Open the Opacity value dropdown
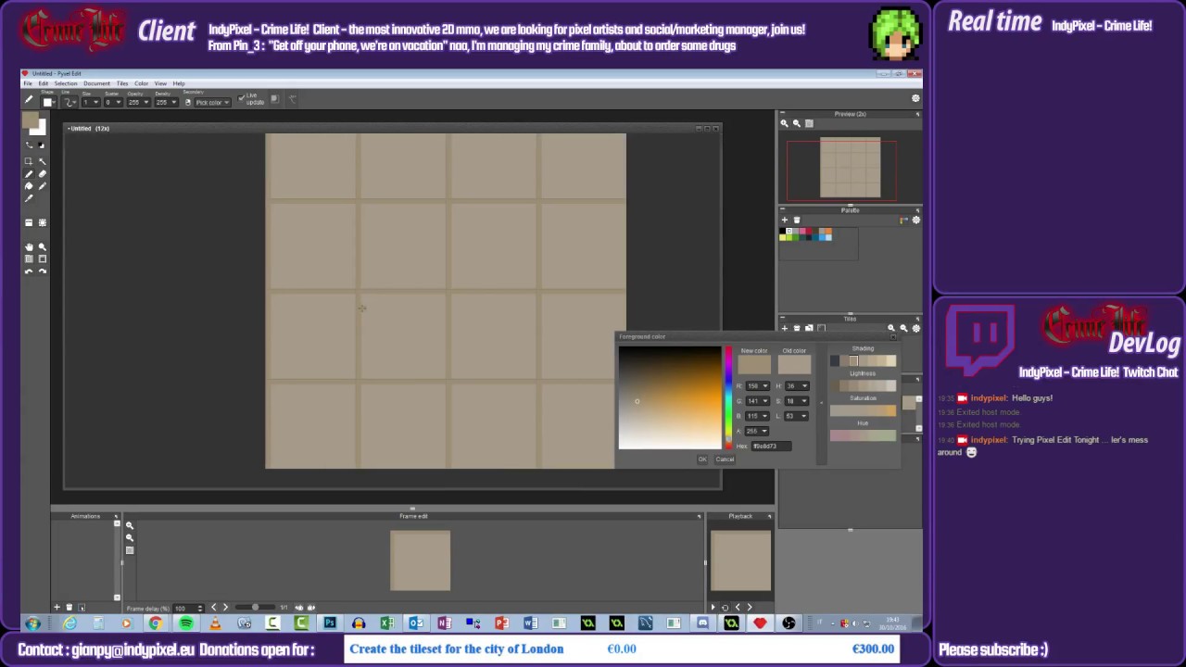The image size is (1186, 667). tap(139, 102)
